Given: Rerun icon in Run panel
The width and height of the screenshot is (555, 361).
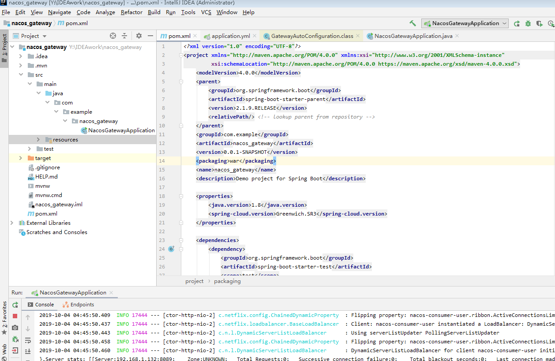Looking at the screenshot, I should point(15,305).
